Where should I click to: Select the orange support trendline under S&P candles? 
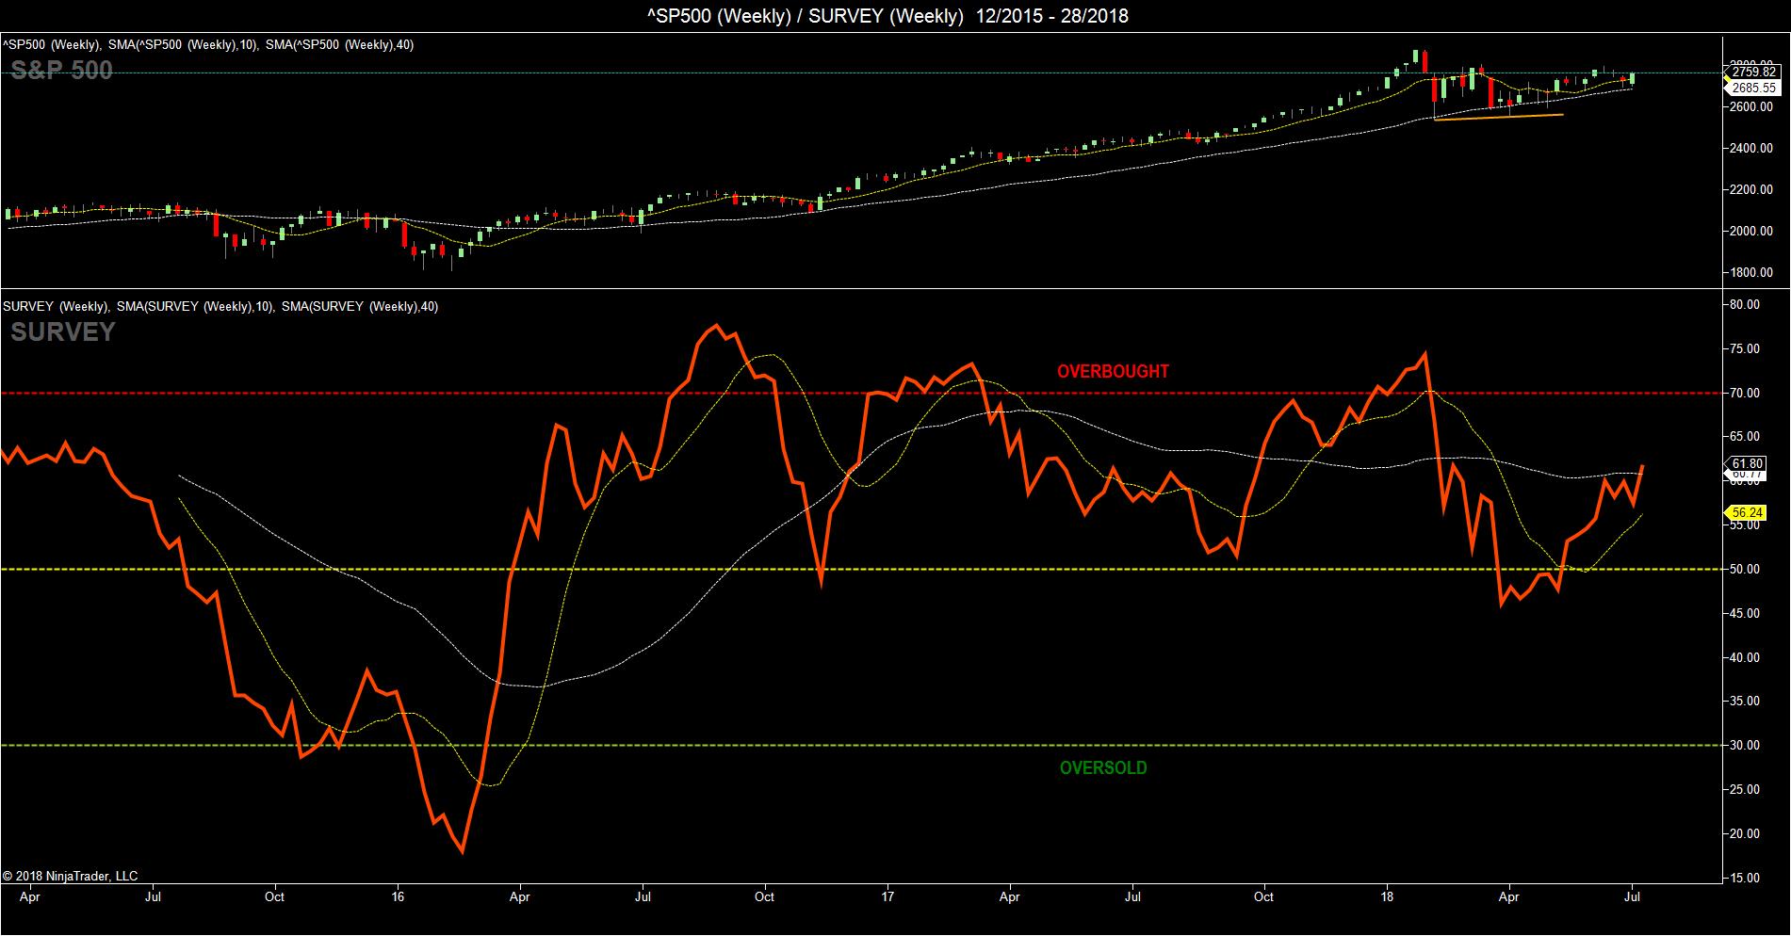coord(1498,117)
